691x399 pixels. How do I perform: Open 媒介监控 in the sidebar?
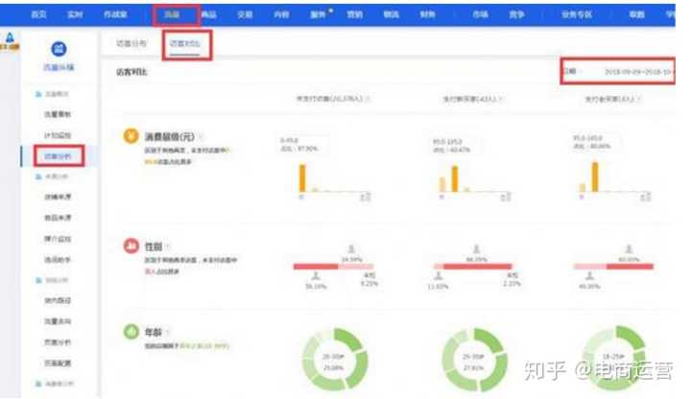58,239
